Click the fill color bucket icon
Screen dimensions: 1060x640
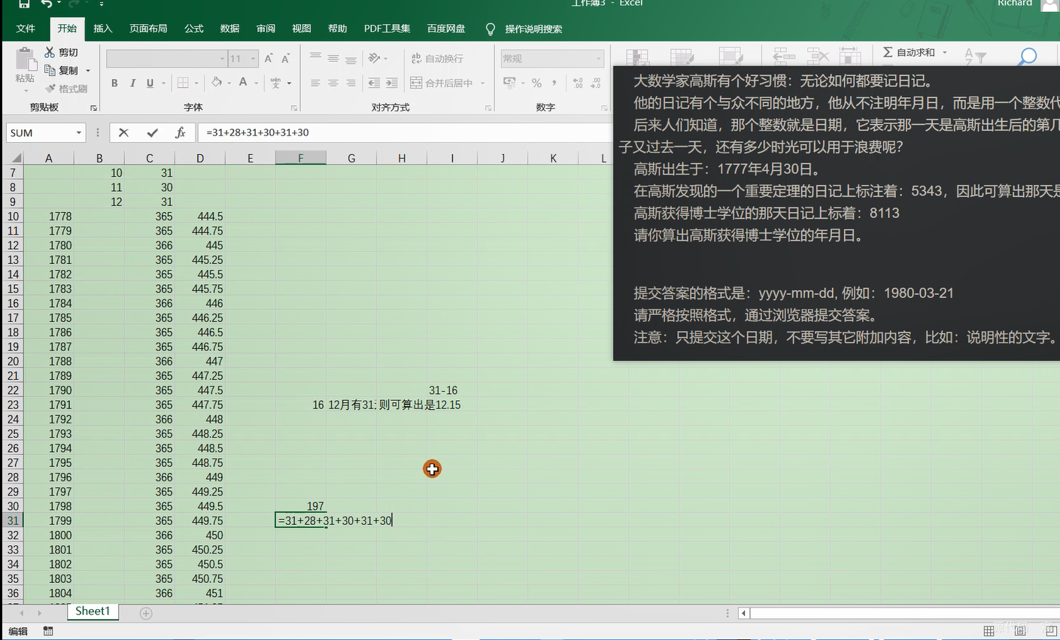[217, 83]
